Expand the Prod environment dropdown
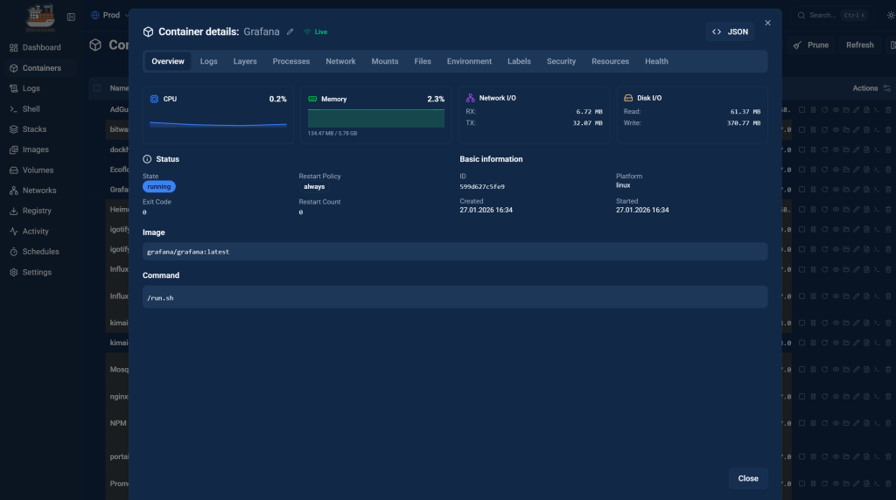Viewport: 896px width, 500px height. 109,16
